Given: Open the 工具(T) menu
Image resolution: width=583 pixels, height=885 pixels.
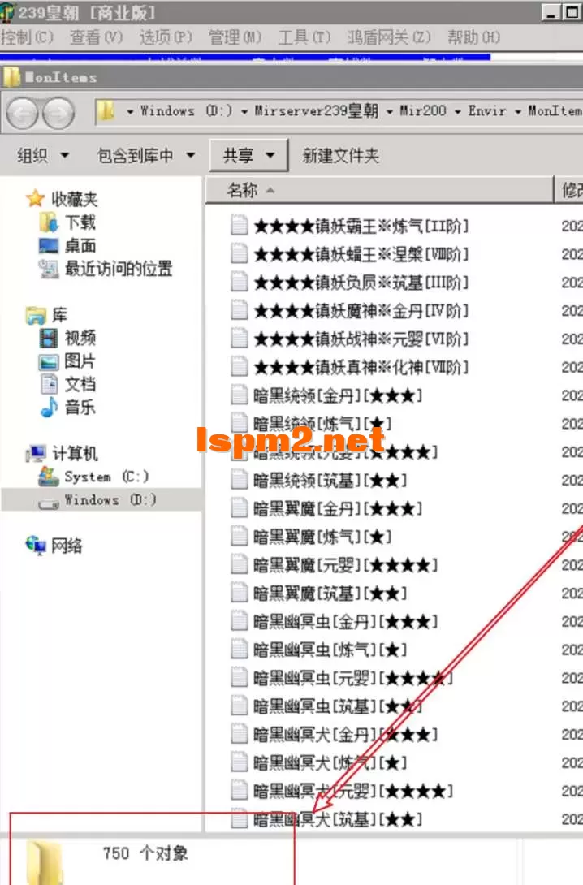Looking at the screenshot, I should click(304, 37).
